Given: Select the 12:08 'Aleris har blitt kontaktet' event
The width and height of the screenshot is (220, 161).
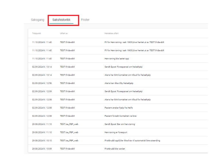Looking at the screenshot, I should pyautogui.click(x=127, y=100).
